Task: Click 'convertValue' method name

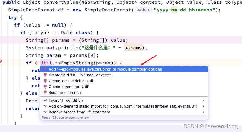Action: point(61,2)
